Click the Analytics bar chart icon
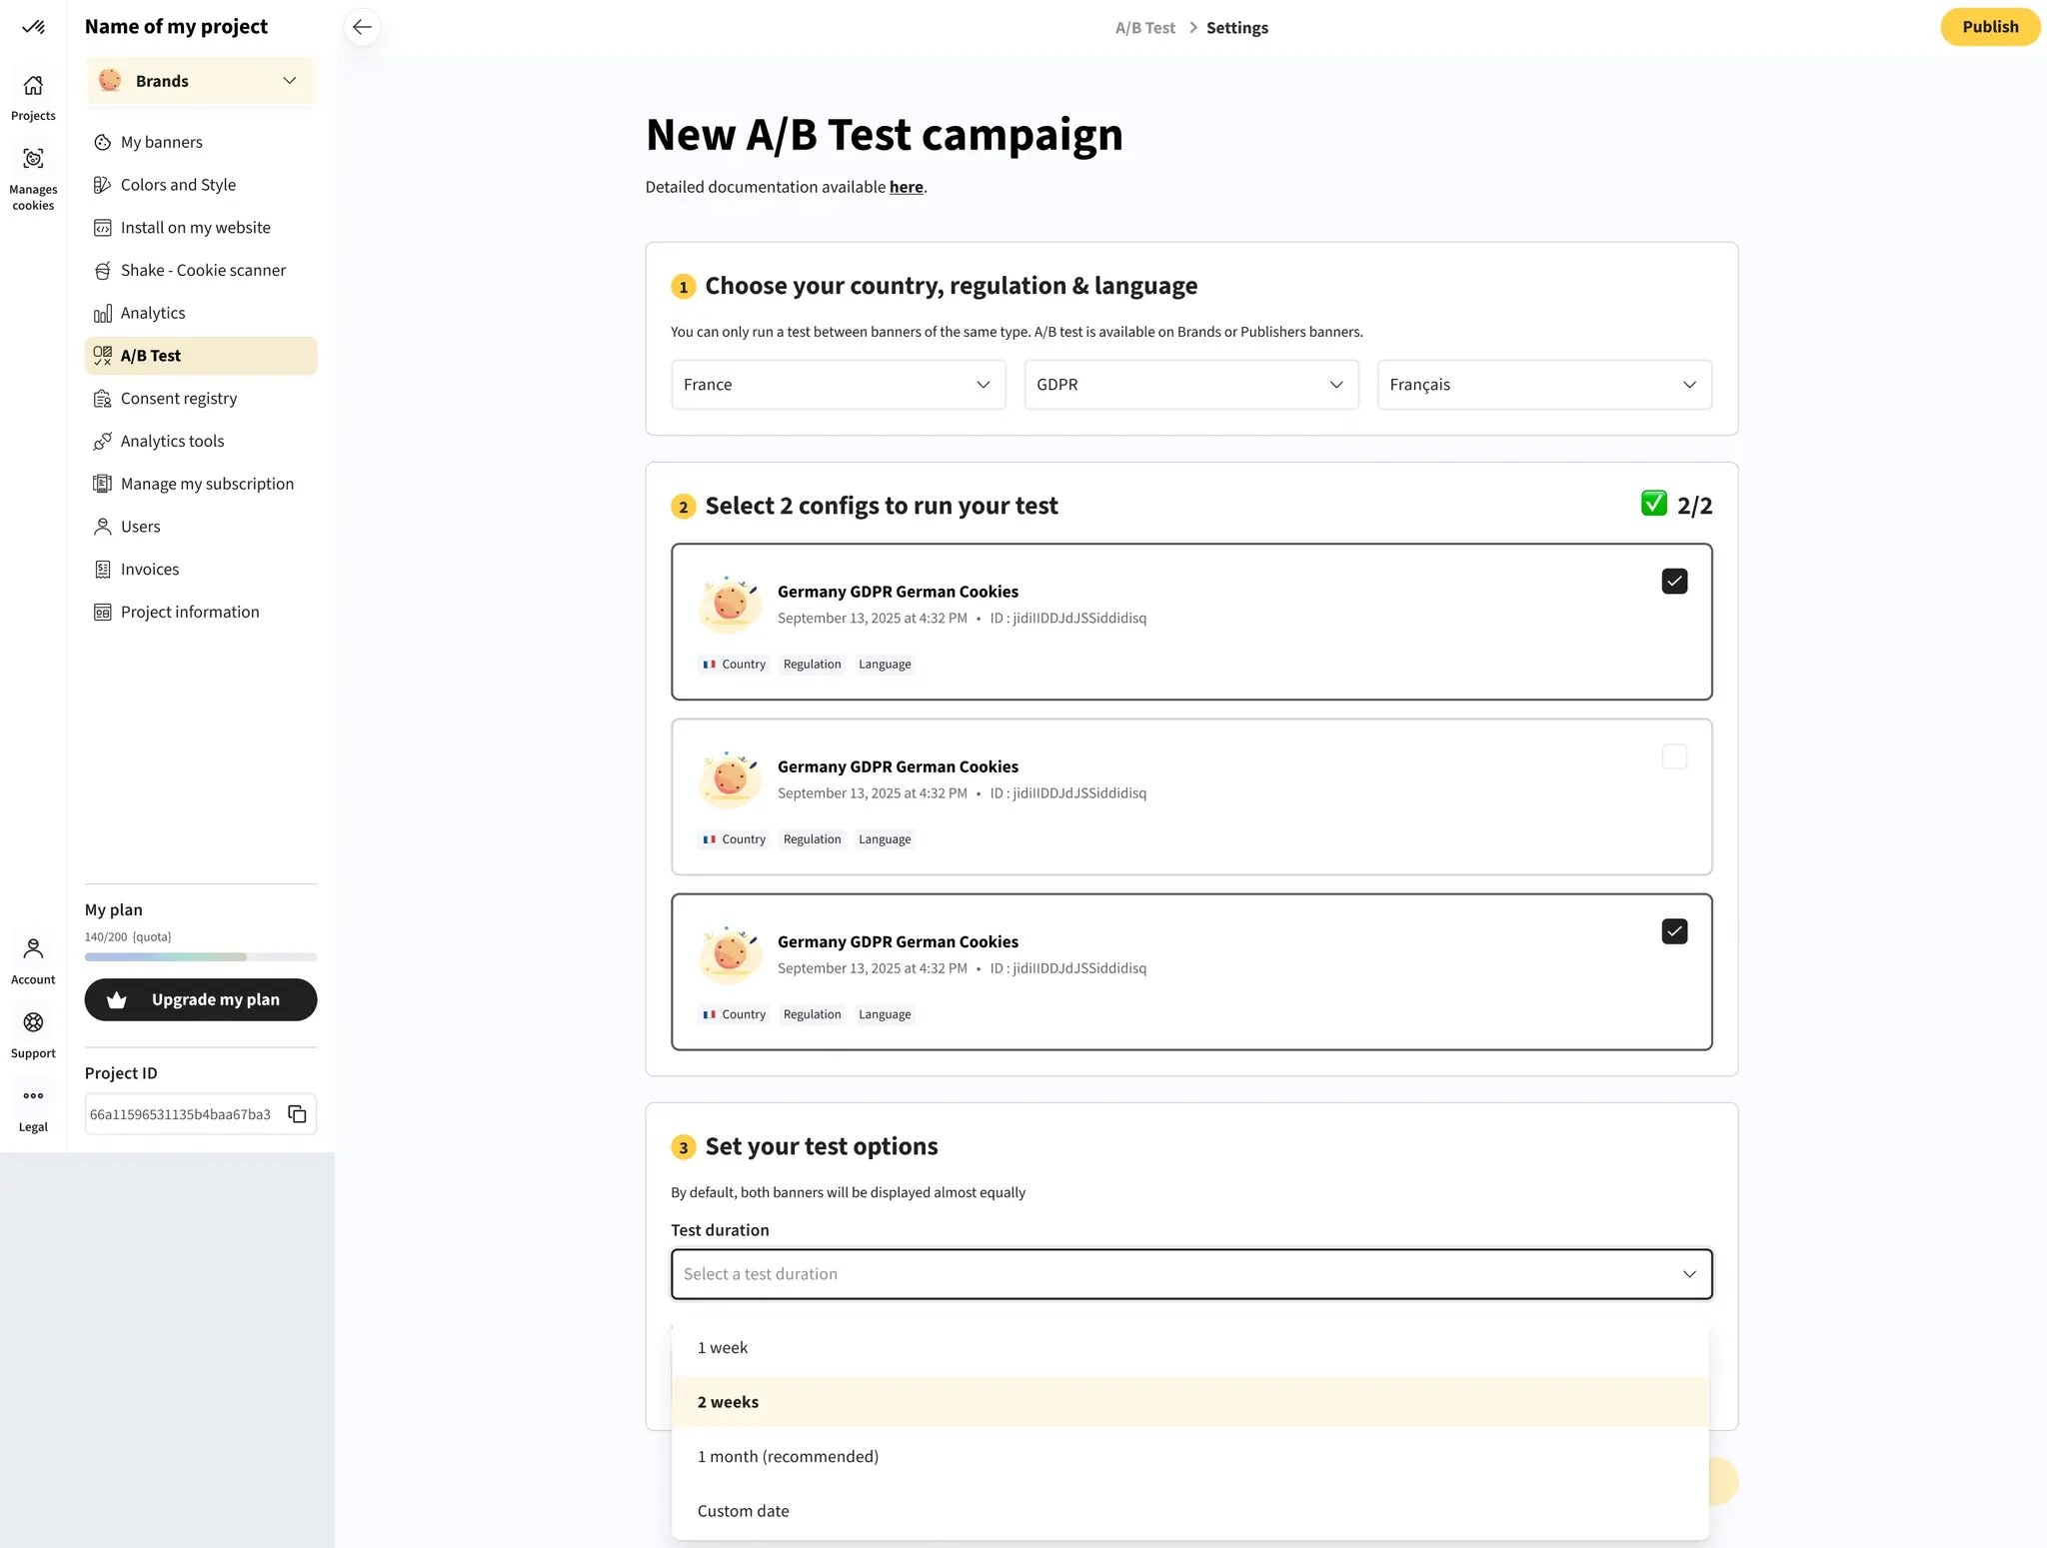This screenshot has width=2047, height=1548. pyautogui.click(x=102, y=314)
